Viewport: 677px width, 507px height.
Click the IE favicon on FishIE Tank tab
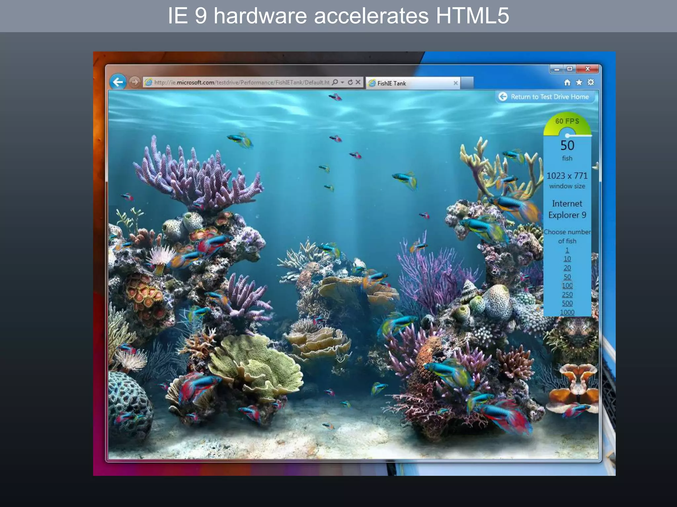coord(372,83)
